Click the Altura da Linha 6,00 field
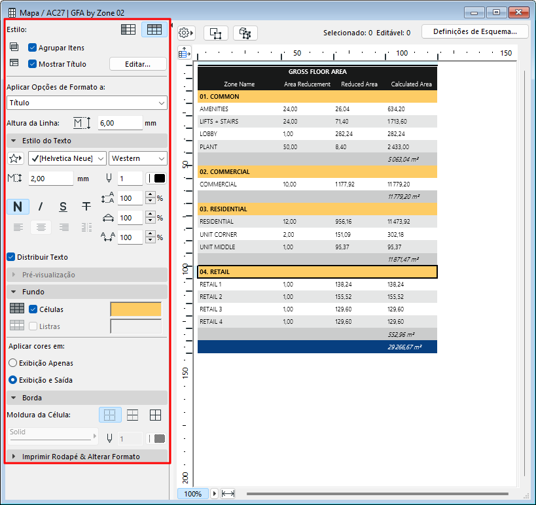The width and height of the screenshot is (536, 505). click(120, 123)
